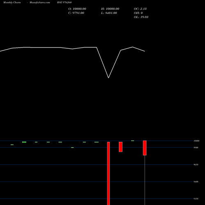The image size is (205, 205).
Task: Click the 'OH: 0' reading
Action: click(138, 13)
